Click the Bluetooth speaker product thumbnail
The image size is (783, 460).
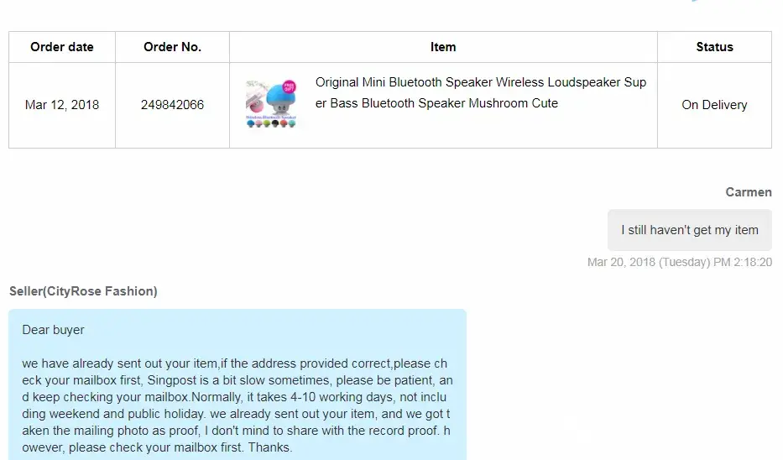pos(273,104)
